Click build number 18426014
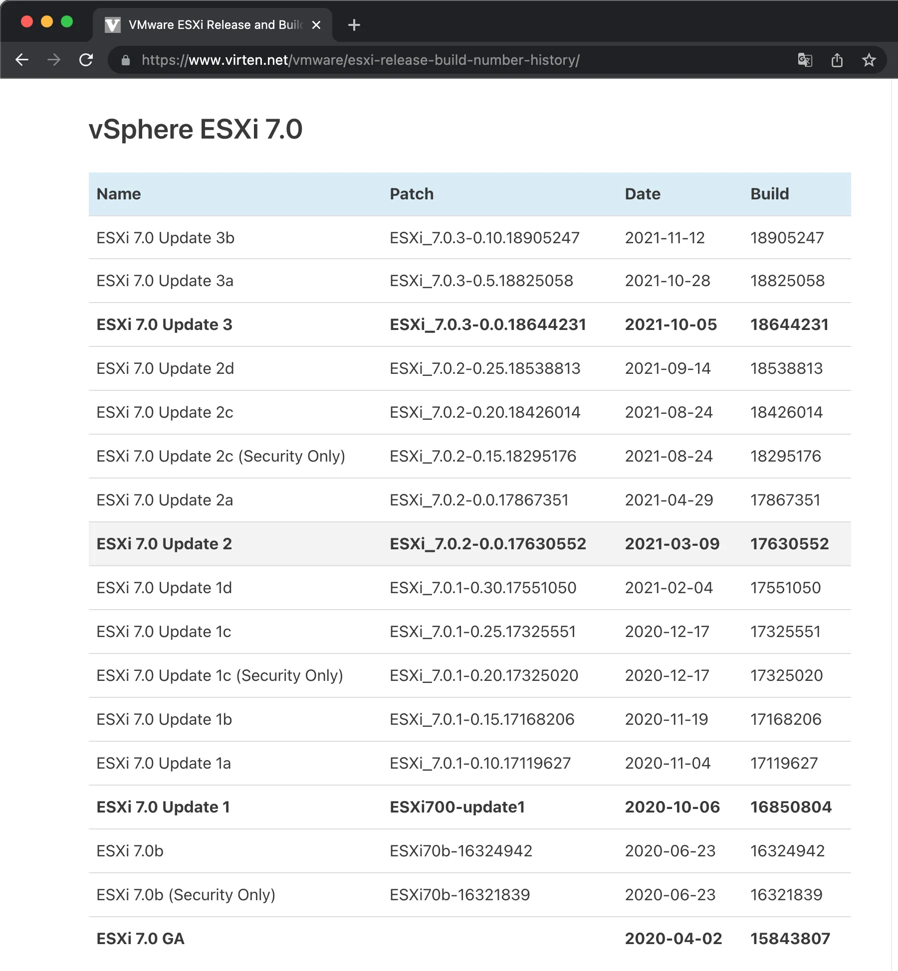 pos(787,412)
